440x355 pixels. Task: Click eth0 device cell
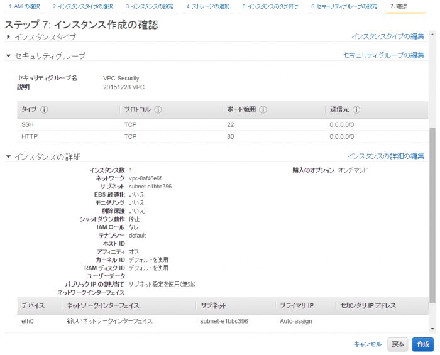coord(28,321)
